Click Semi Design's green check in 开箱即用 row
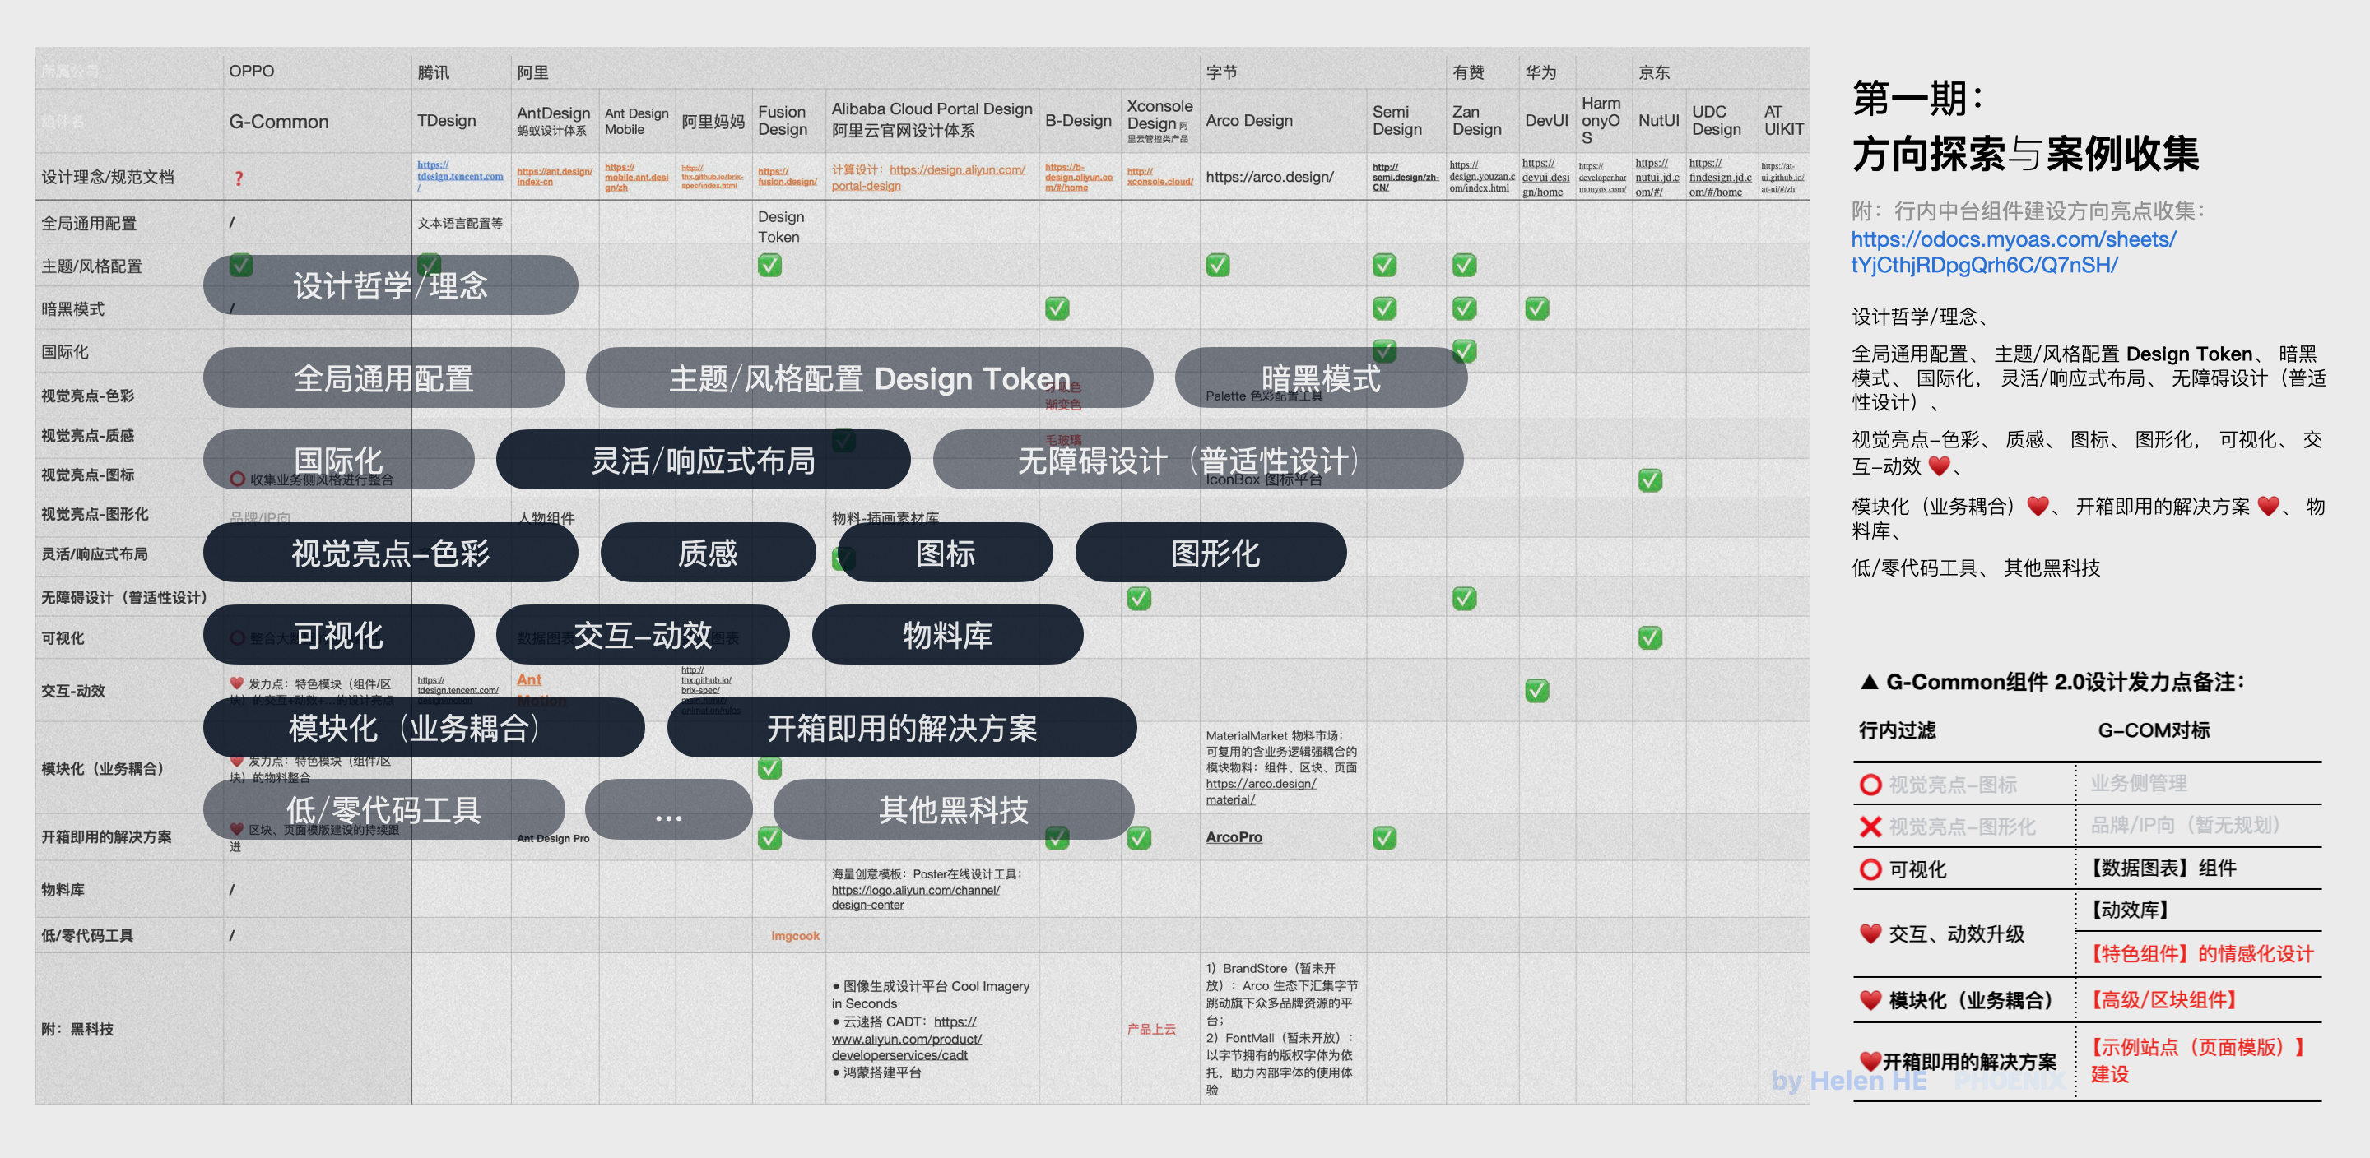The image size is (2370, 1158). 1383,837
